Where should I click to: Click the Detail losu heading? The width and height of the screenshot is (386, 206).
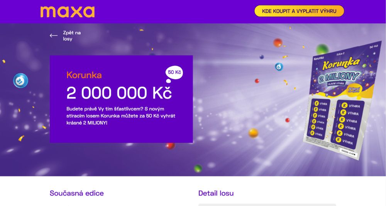pos(216,193)
